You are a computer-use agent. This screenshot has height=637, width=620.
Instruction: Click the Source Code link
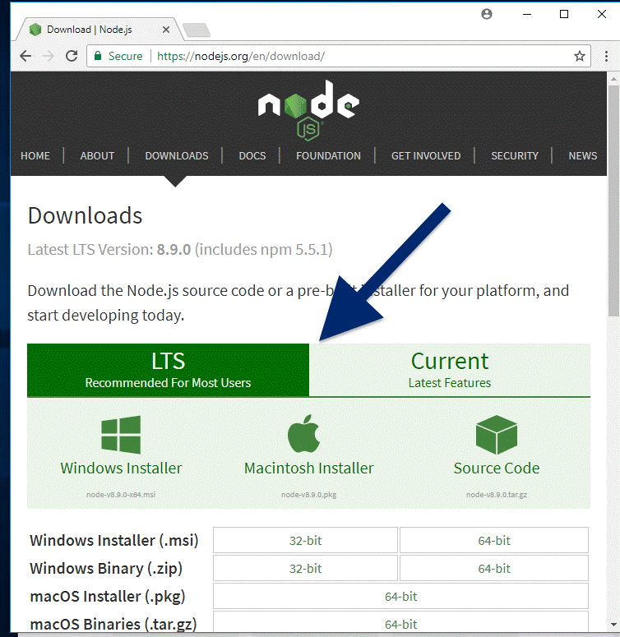tap(497, 469)
